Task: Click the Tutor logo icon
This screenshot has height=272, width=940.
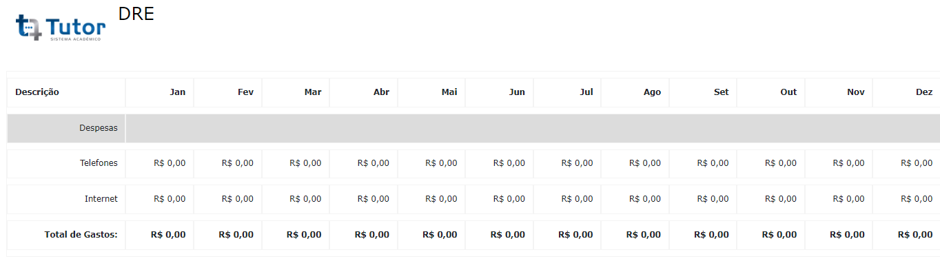Action: pyautogui.click(x=61, y=28)
